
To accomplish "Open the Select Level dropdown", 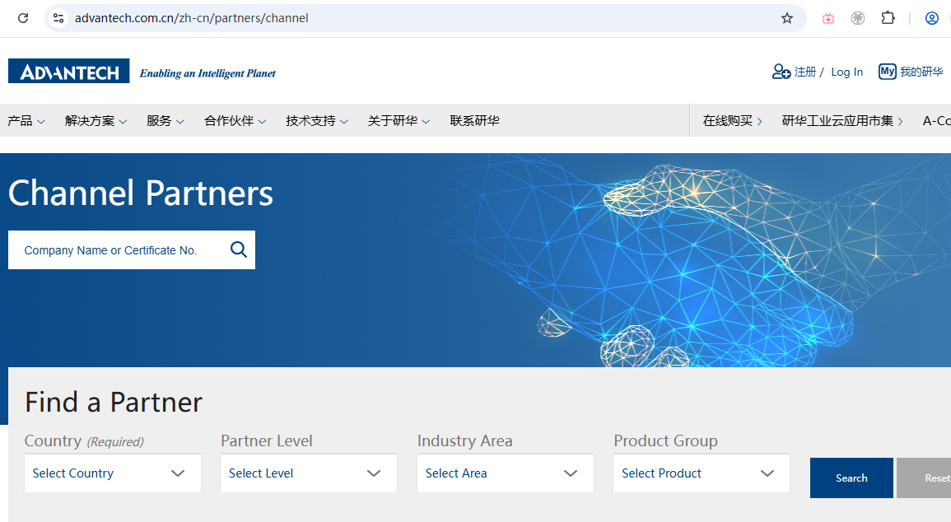I will pos(308,473).
